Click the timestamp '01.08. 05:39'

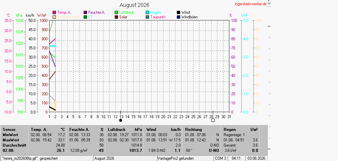(x=79, y=140)
